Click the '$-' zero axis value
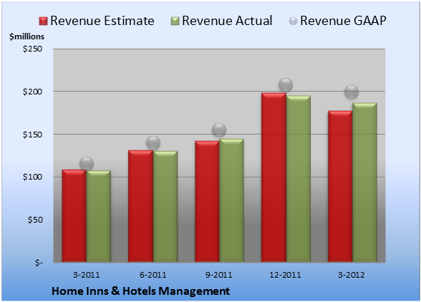Viewport: 421px width, 302px height. click(x=39, y=263)
